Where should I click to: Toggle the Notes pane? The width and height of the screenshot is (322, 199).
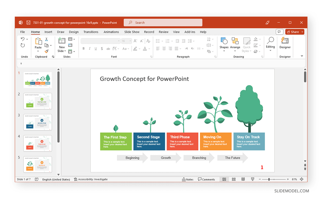[188, 179]
